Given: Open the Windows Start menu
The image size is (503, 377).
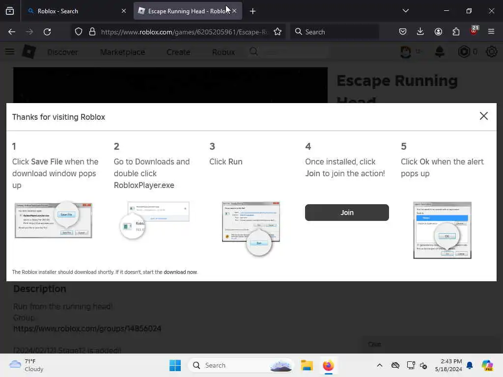Looking at the screenshot, I should [x=175, y=365].
